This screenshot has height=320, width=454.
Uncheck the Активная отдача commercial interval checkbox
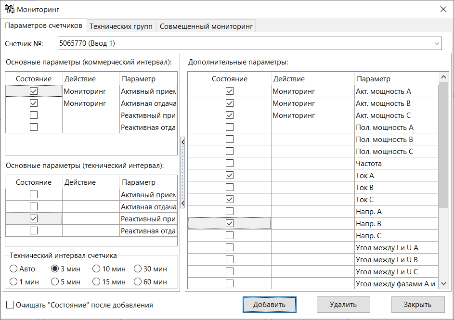33,102
